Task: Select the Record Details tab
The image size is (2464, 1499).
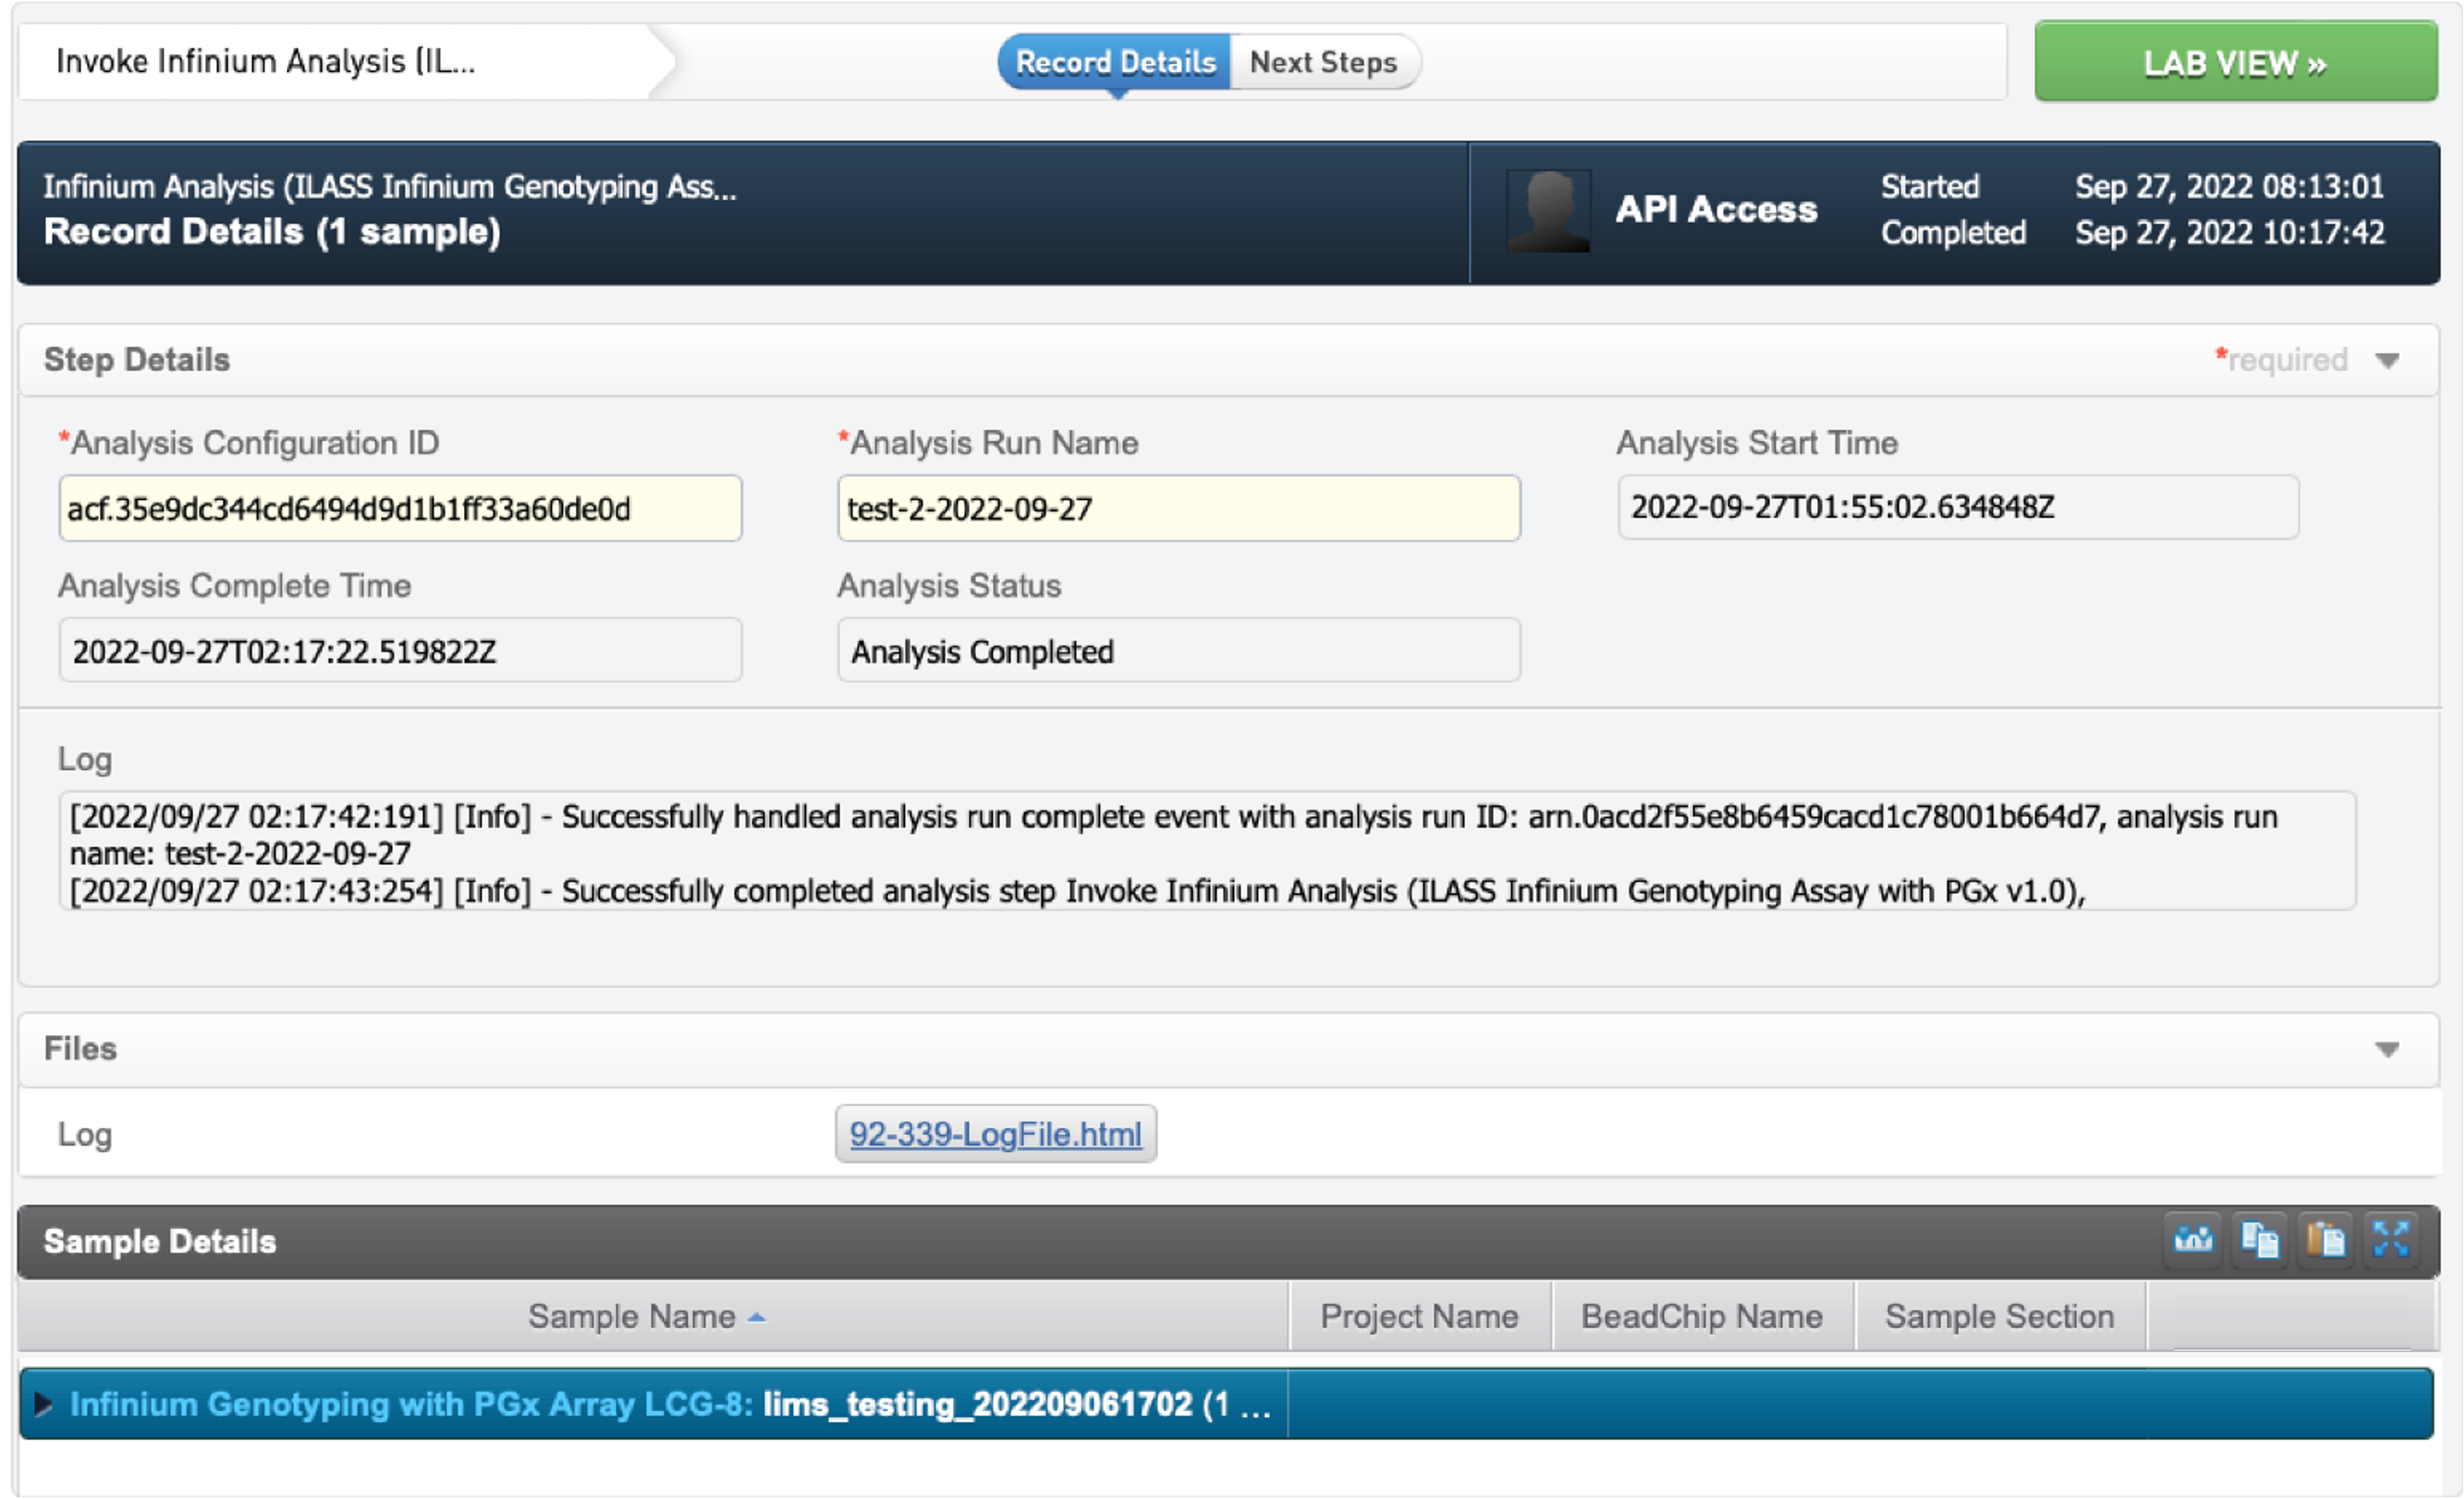Action: pos(1115,62)
